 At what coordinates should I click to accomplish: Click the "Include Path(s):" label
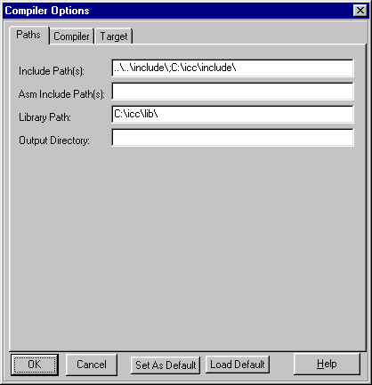[x=52, y=71]
